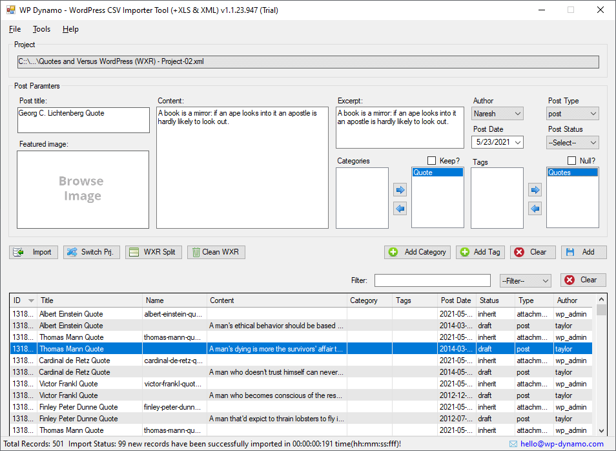Sort by the Status column header
616x451 pixels.
[495, 300]
